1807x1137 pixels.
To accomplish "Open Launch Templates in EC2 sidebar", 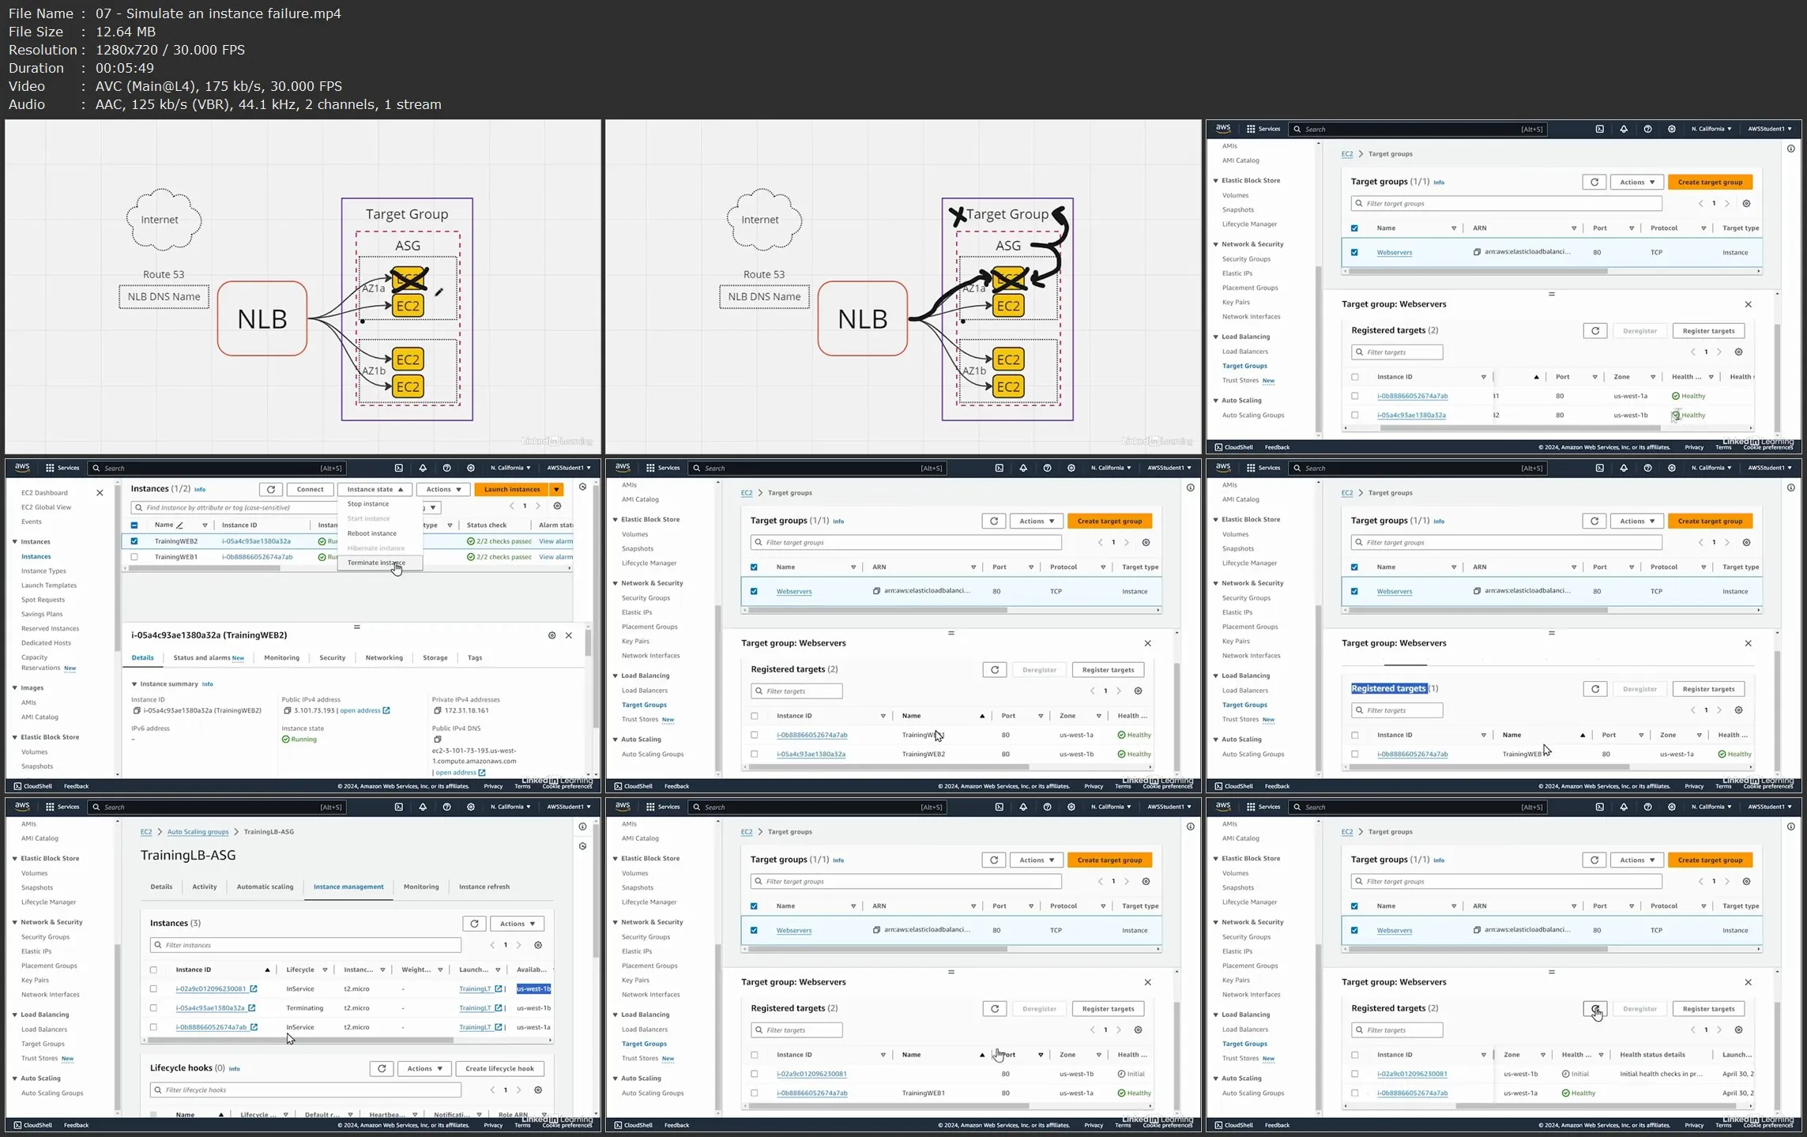I will point(49,585).
